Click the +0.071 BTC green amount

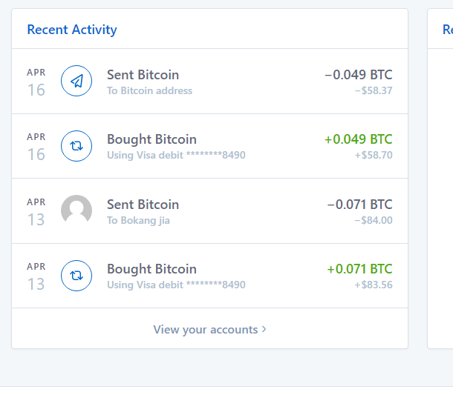click(359, 269)
